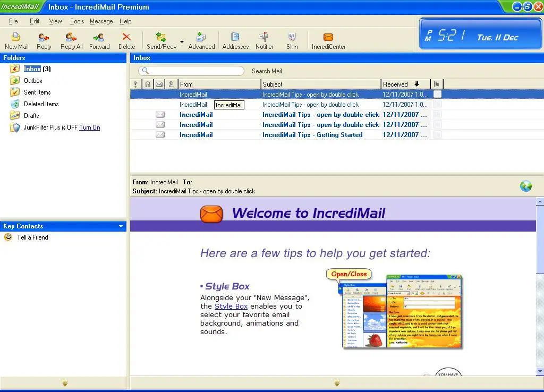This screenshot has width=544, height=392.
Task: Click the Style Box screenshot thumbnail
Action: (402, 311)
